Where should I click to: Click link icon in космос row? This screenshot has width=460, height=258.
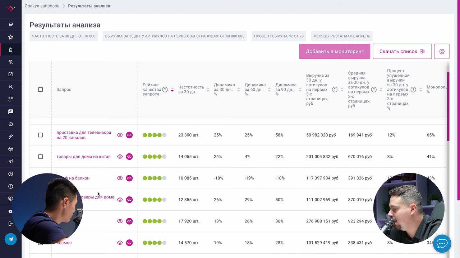(129, 243)
